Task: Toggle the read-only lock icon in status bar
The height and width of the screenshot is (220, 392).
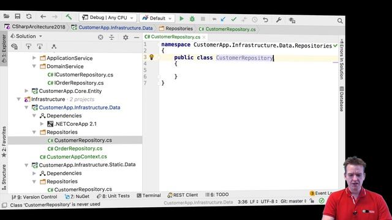Action: pos(312,201)
